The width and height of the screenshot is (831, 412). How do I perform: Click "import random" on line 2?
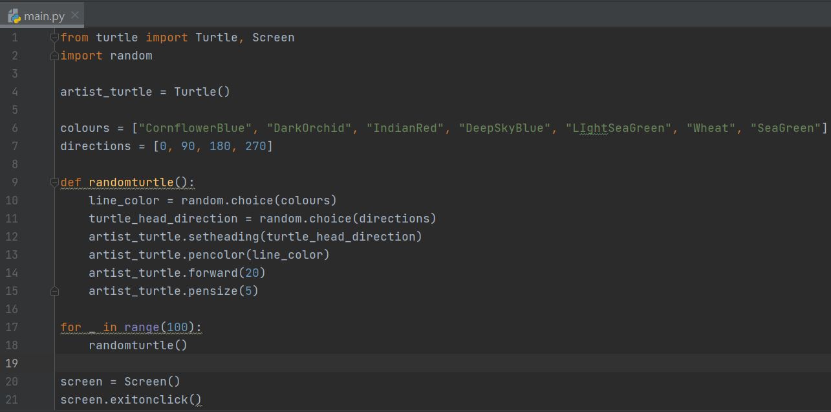click(x=106, y=56)
